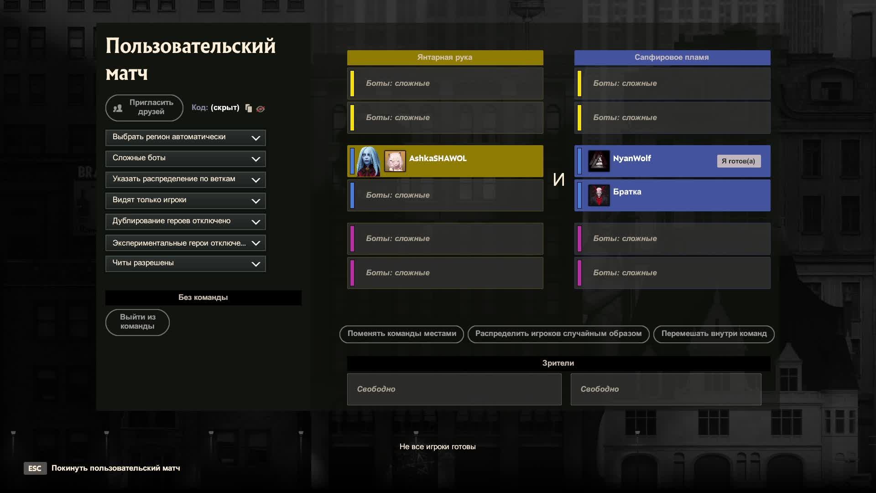This screenshot has height=493, width=876.
Task: Click yellow lane marker on first Amber bot slot
Action: pyautogui.click(x=352, y=84)
